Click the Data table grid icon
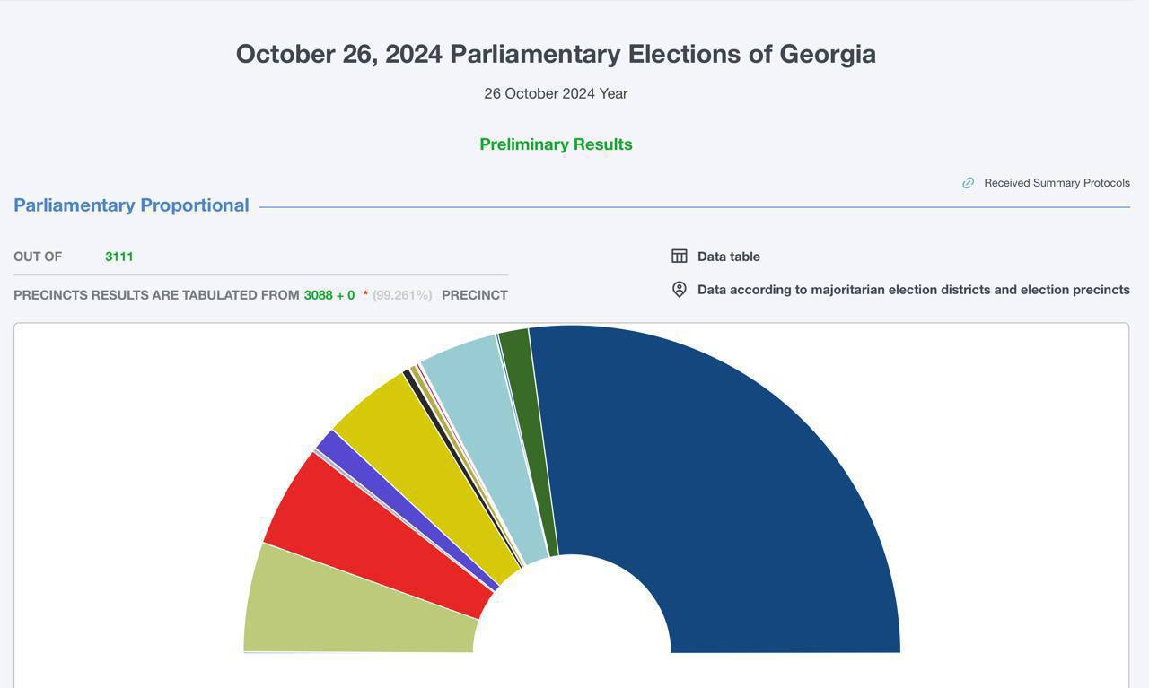Viewport: 1149px width, 688px height. point(680,257)
